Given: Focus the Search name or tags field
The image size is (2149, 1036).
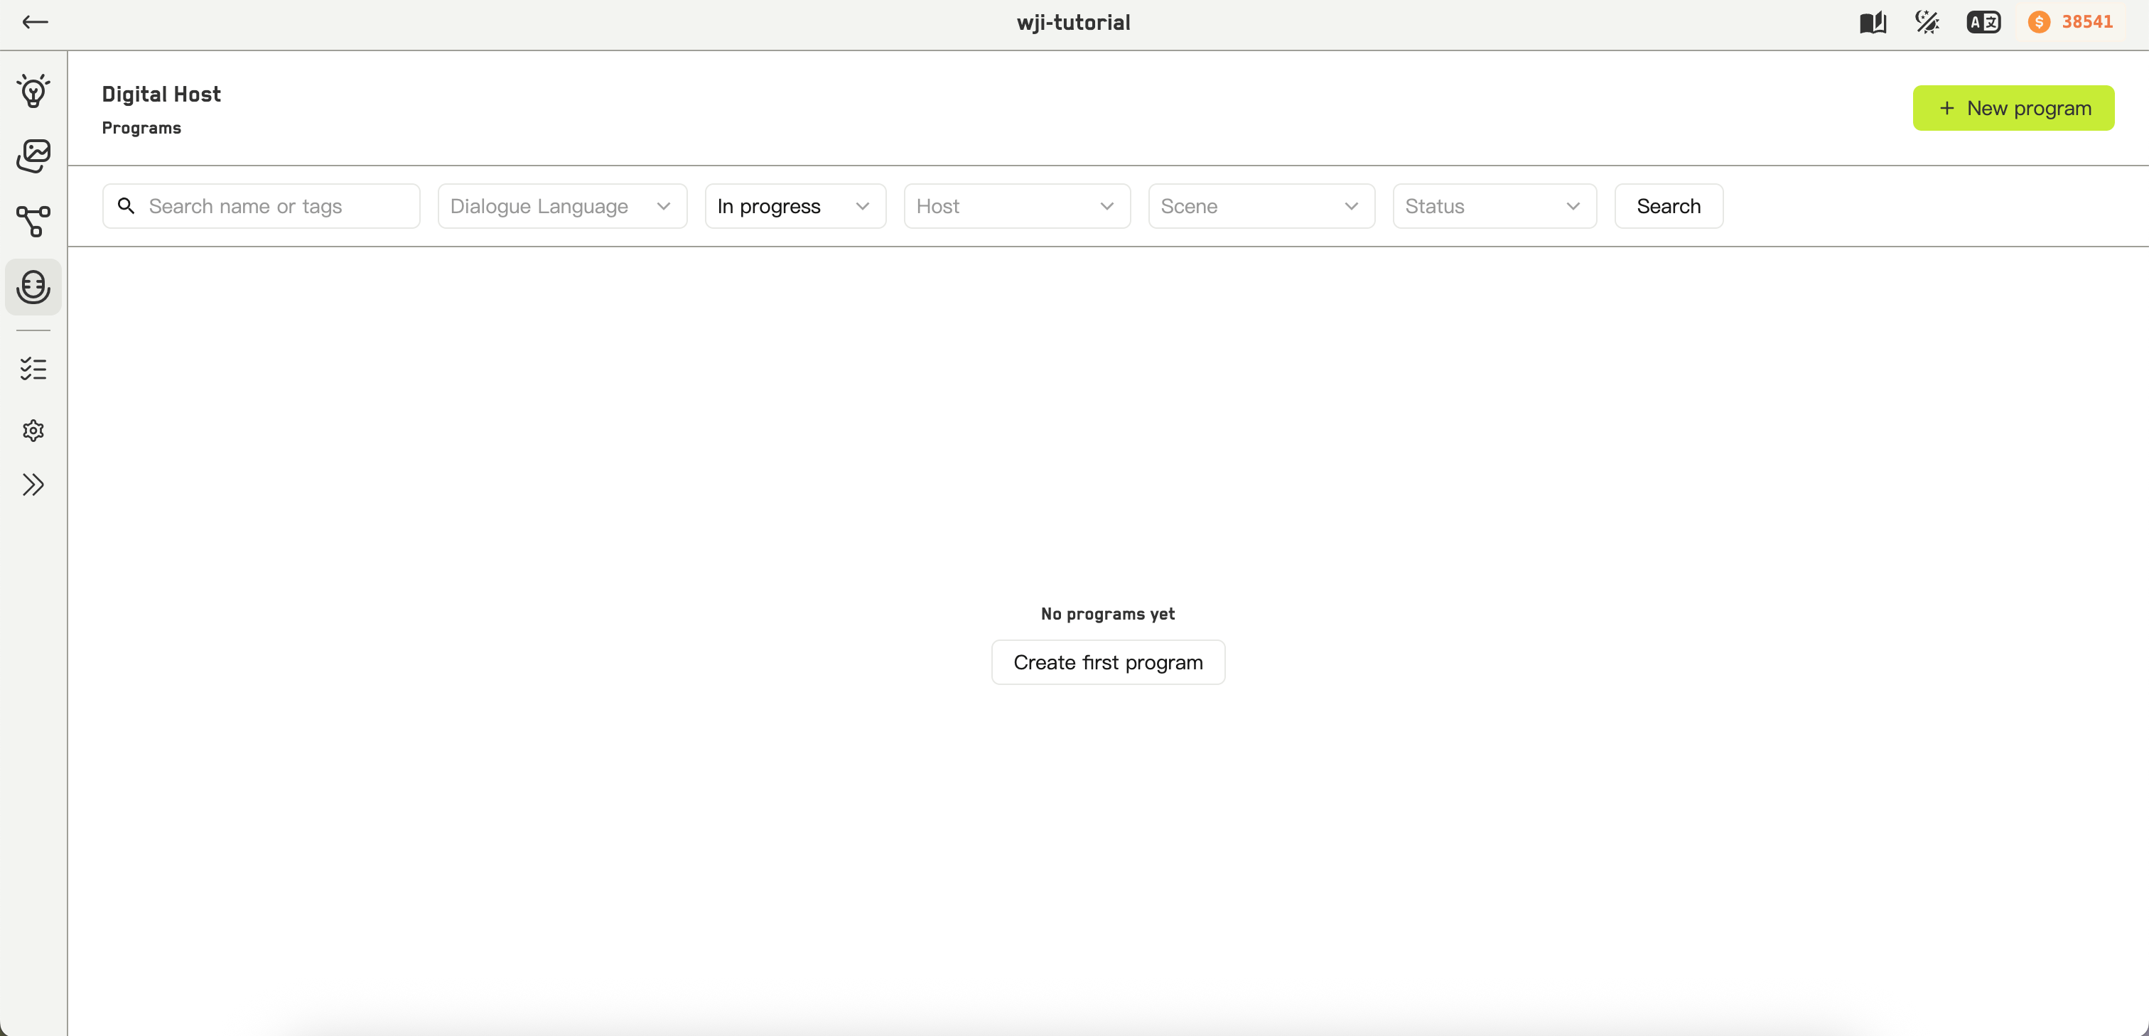Looking at the screenshot, I should point(261,206).
